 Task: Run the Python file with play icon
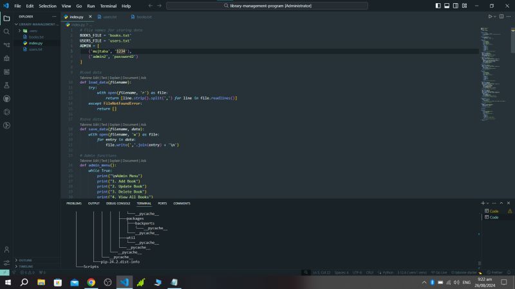[490, 17]
